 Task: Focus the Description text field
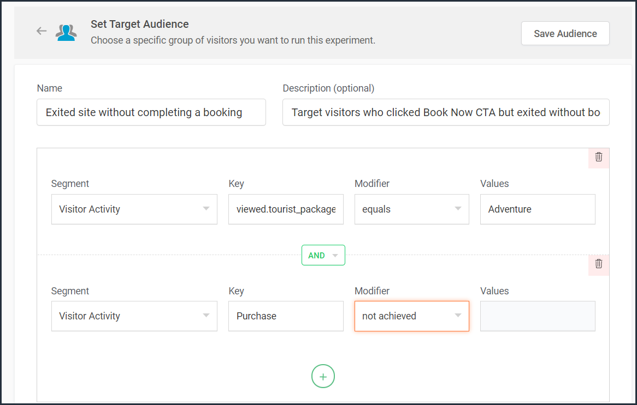point(445,112)
